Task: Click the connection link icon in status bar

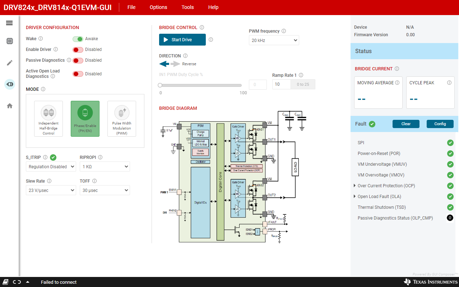Action: point(17,282)
